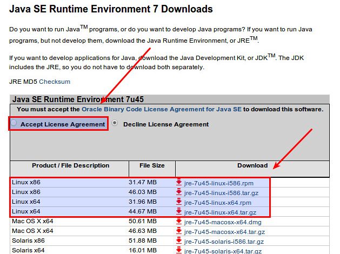Download jre-7u45-solaris-x64.tar.gz file link
This screenshot has width=340, height=254.
(x=223, y=251)
